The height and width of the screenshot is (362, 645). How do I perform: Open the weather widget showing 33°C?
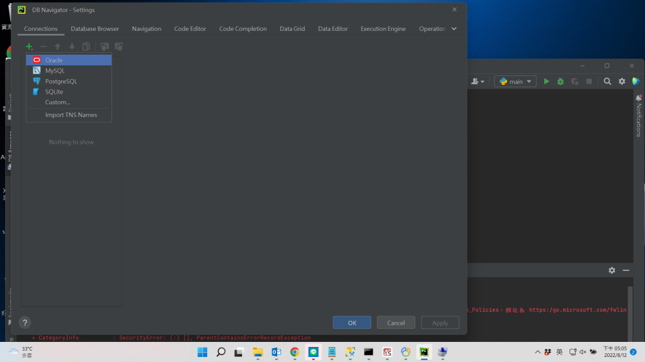click(x=21, y=352)
